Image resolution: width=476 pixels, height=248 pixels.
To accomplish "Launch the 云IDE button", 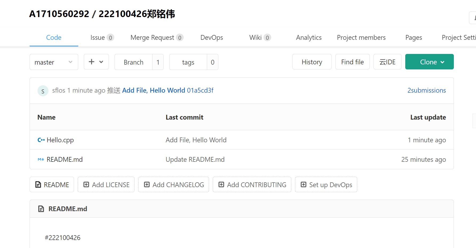I will (x=387, y=62).
